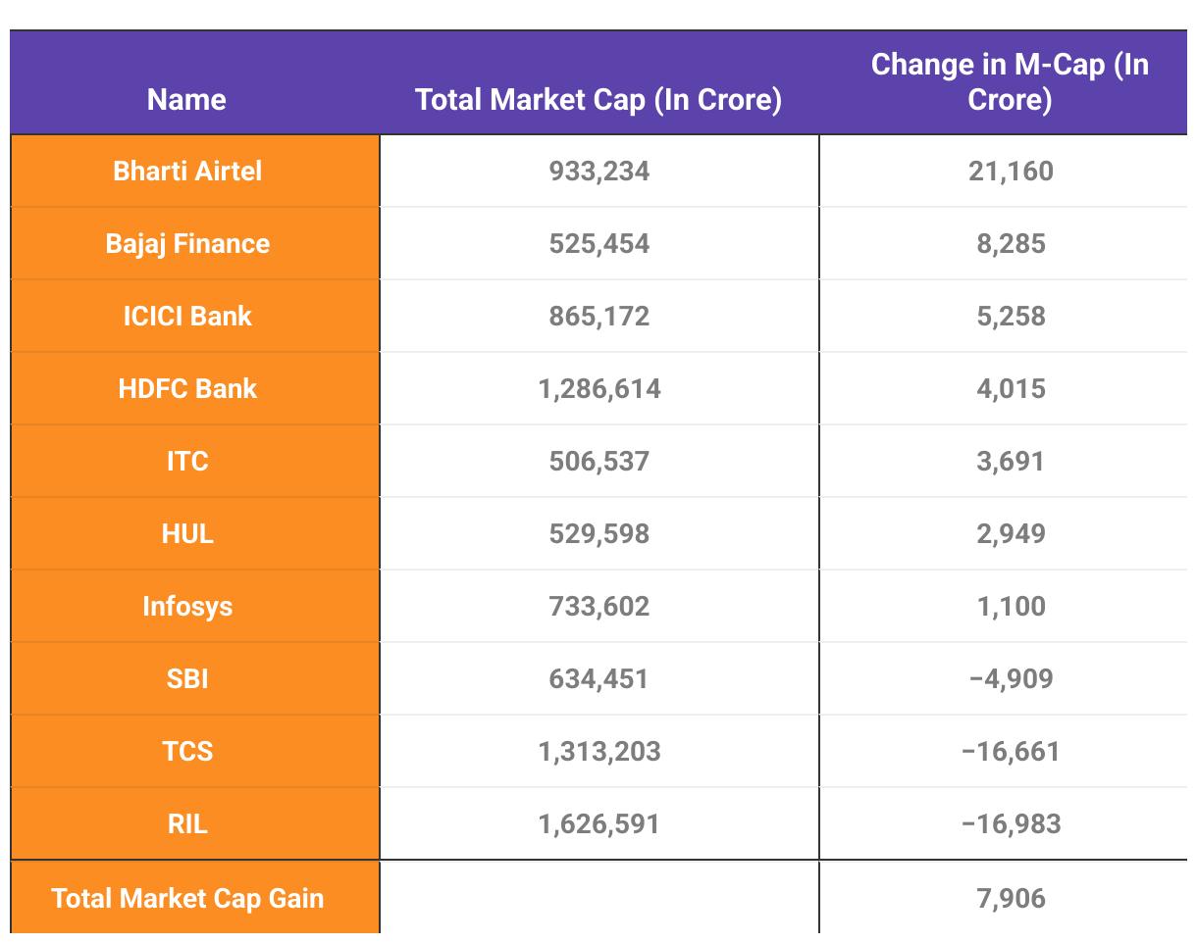Click the SBI row label
This screenshot has width=1197, height=943.
click(x=187, y=678)
